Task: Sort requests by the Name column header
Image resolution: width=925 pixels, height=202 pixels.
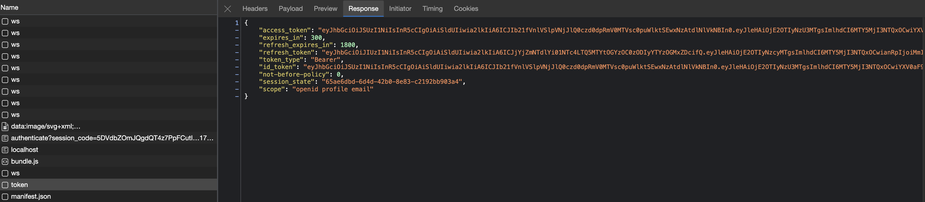Action: point(10,7)
